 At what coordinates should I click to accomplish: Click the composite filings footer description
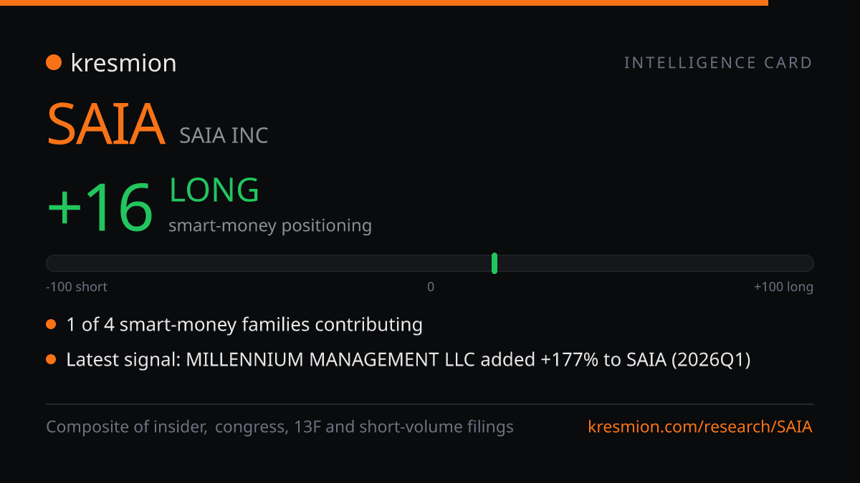280,427
